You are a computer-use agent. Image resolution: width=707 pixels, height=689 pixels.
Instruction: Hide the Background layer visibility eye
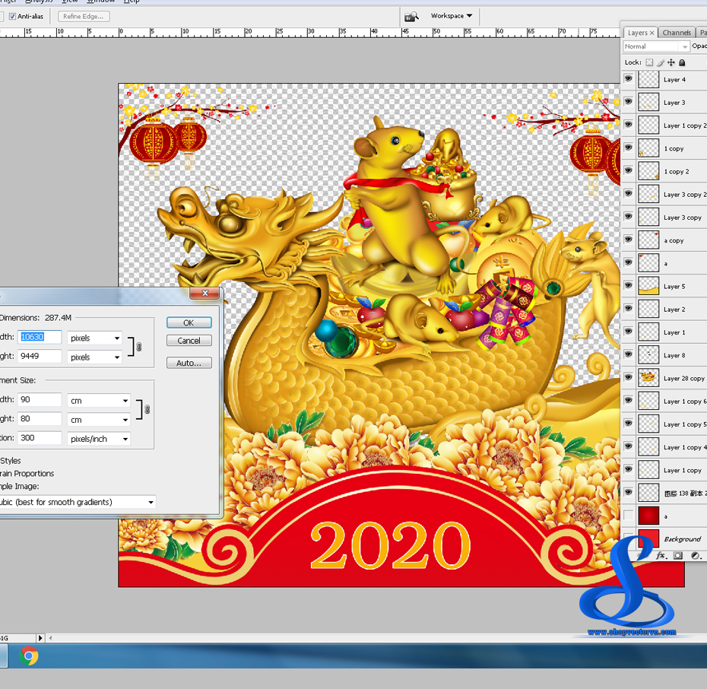628,538
